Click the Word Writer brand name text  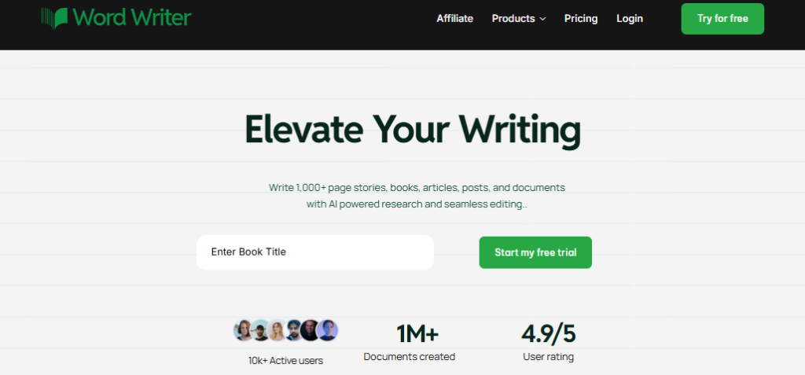click(133, 17)
